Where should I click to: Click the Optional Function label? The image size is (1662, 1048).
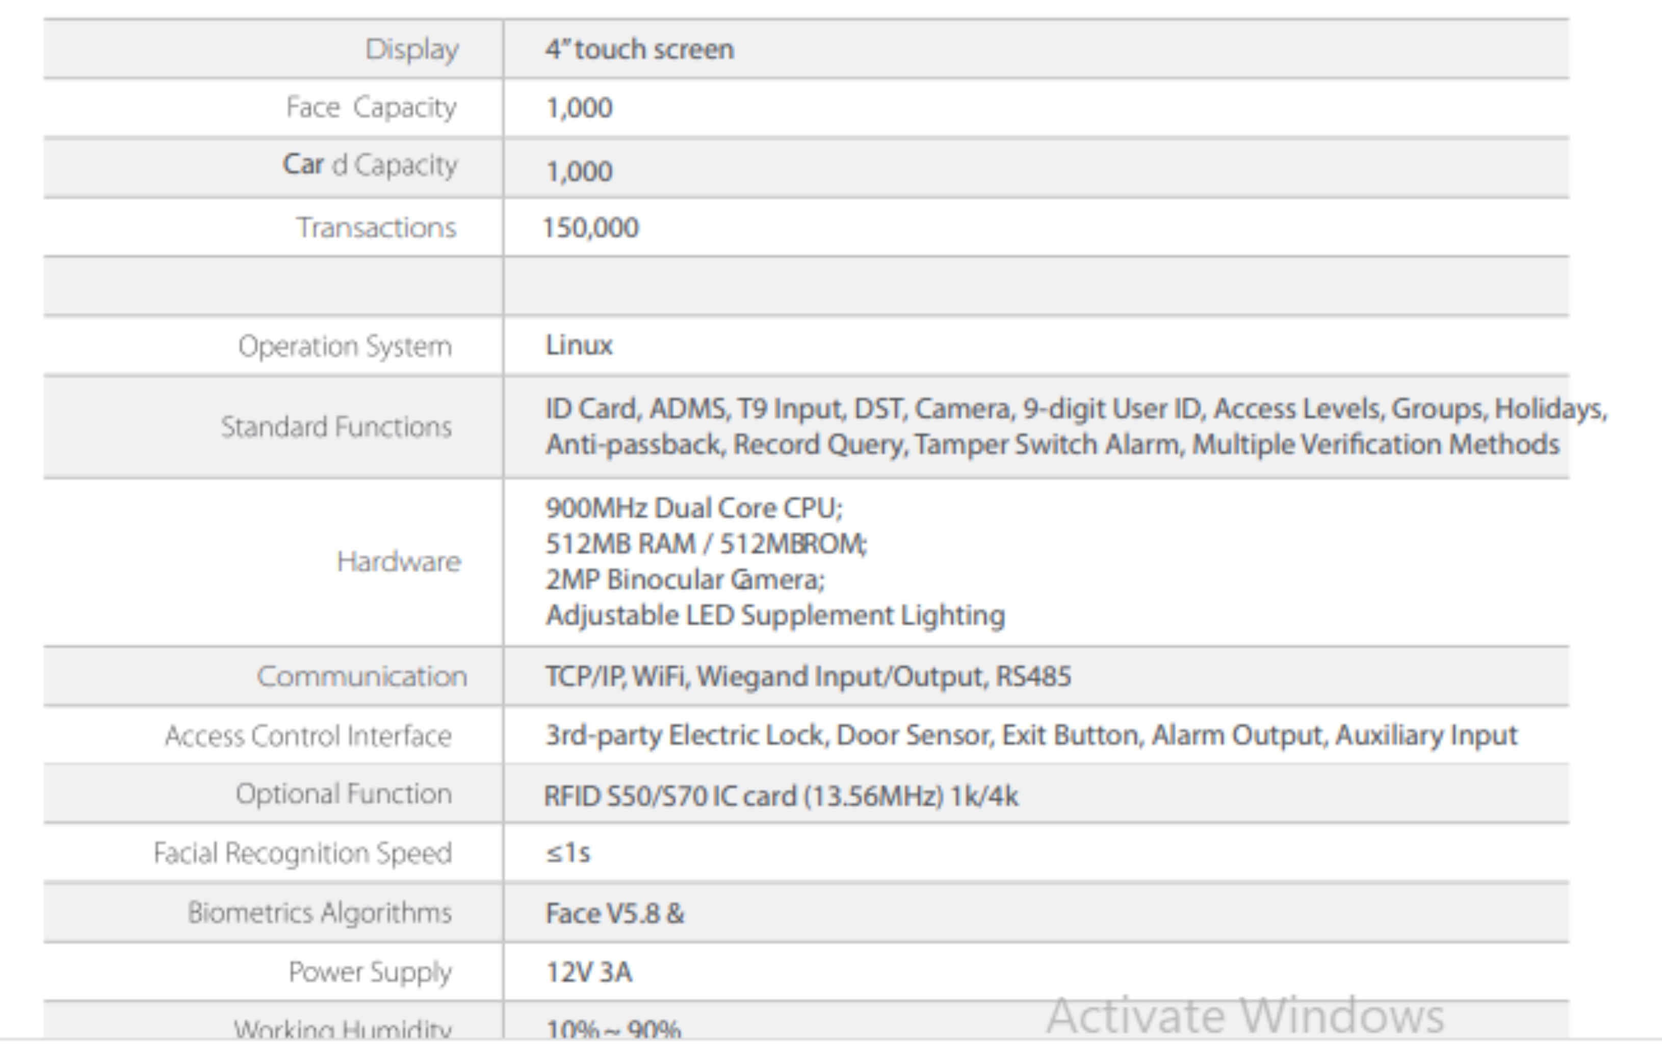(x=344, y=794)
